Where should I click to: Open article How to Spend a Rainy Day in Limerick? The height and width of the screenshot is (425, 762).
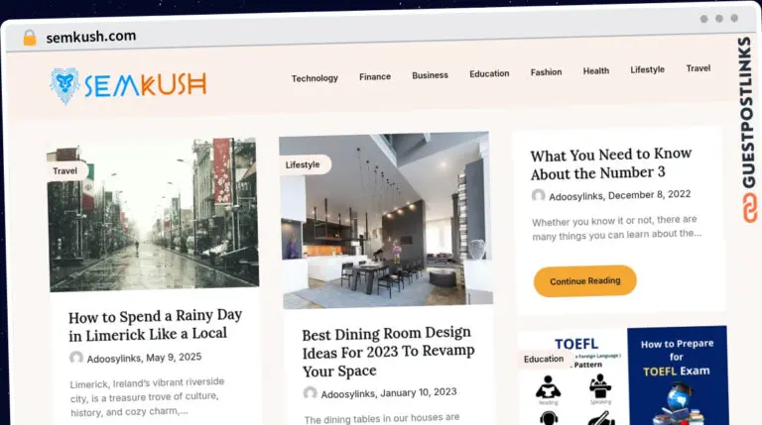pyautogui.click(x=155, y=325)
